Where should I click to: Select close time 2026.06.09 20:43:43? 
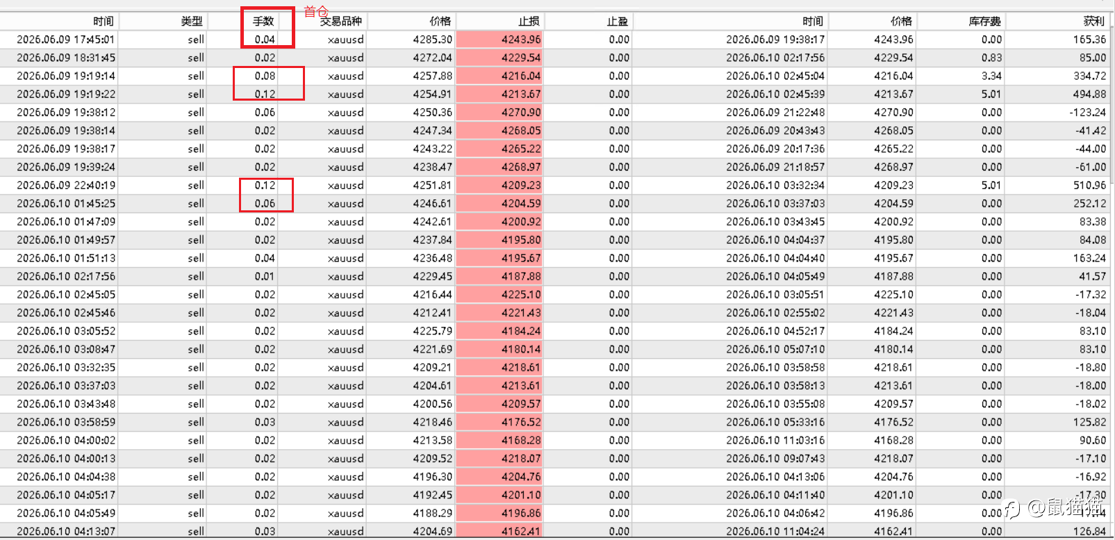coord(775,130)
